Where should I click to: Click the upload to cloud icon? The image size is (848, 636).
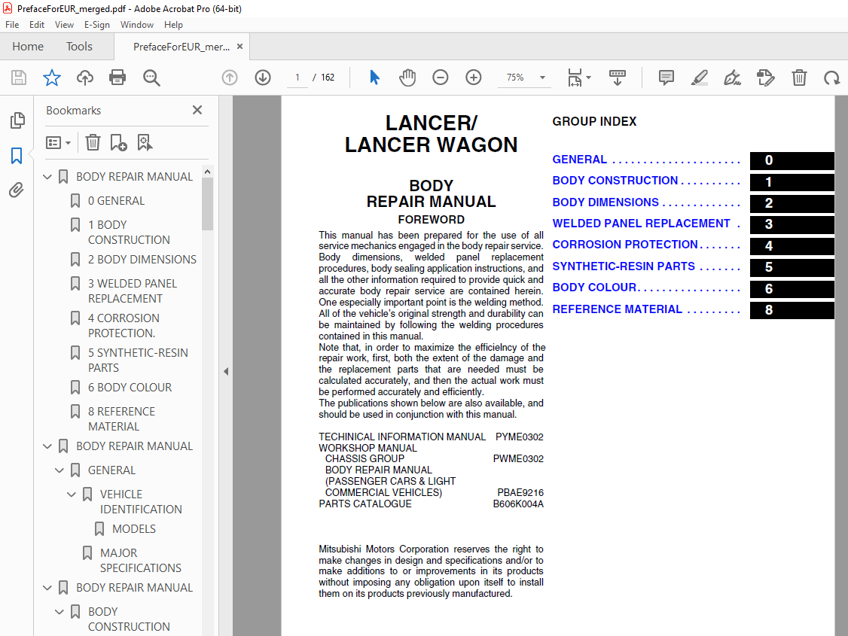(85, 78)
